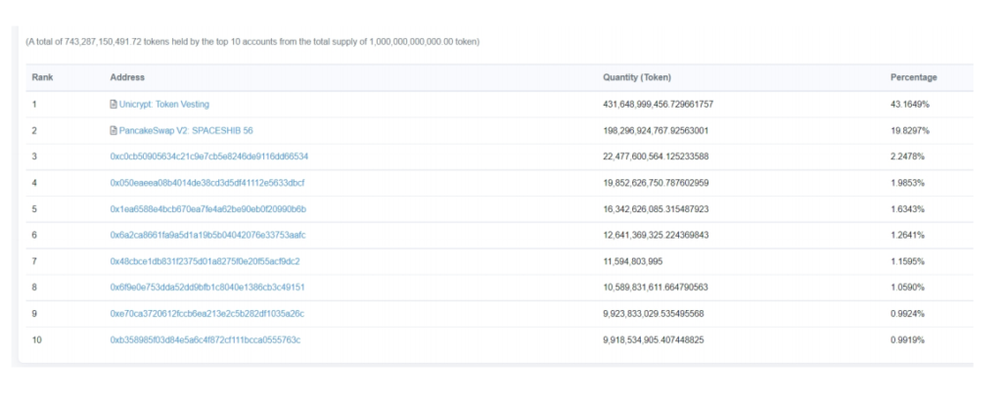This screenshot has height=401, width=1002.
Task: Click the 1.2641% percentage value
Action: pos(907,235)
